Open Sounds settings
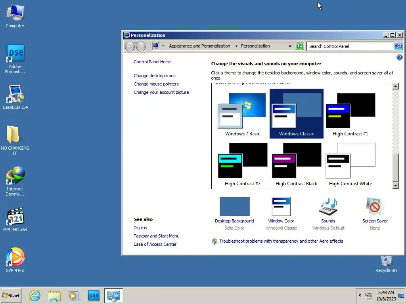This screenshot has width=406, height=304. (x=328, y=213)
